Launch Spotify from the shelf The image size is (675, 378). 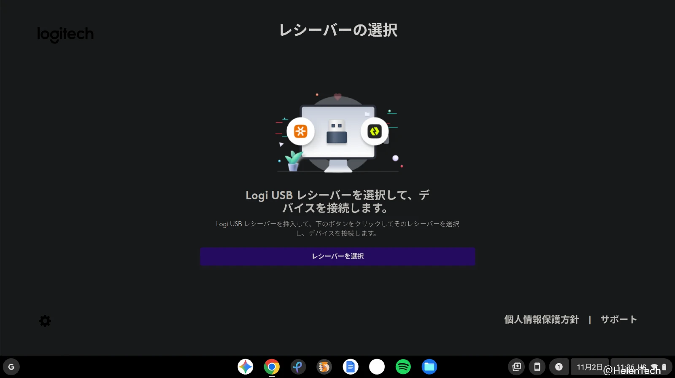403,367
